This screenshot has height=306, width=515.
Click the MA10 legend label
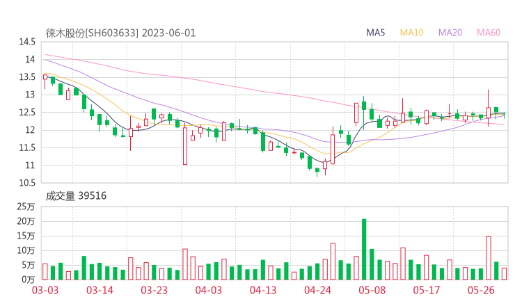tap(411, 33)
